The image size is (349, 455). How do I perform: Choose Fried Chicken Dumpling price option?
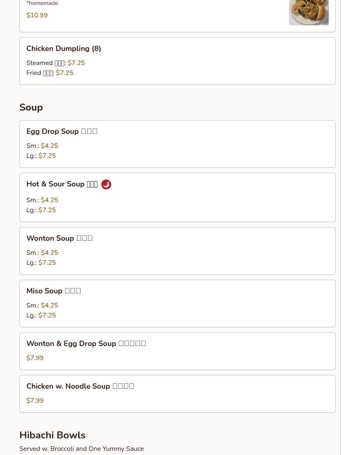pos(65,73)
